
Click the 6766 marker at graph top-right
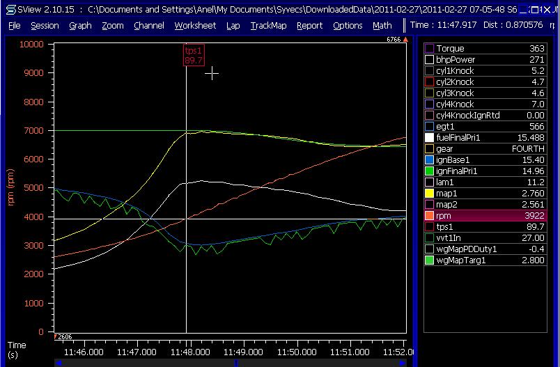394,40
